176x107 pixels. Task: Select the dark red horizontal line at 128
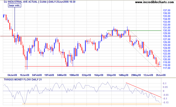point(69,36)
